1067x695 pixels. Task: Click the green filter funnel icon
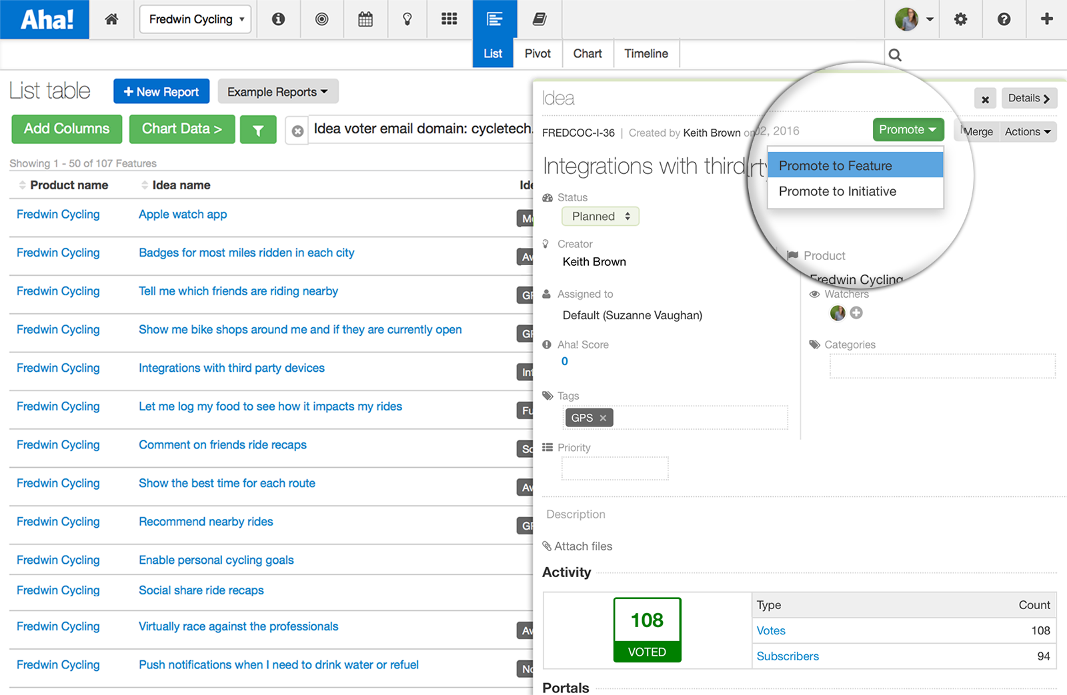point(258,129)
